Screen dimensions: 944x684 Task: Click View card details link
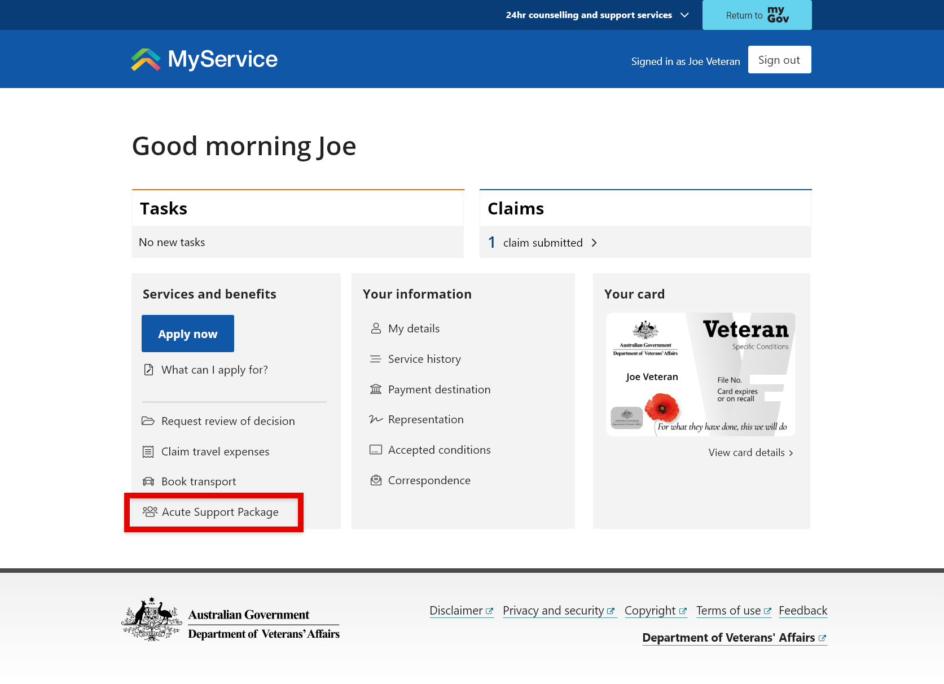point(751,453)
